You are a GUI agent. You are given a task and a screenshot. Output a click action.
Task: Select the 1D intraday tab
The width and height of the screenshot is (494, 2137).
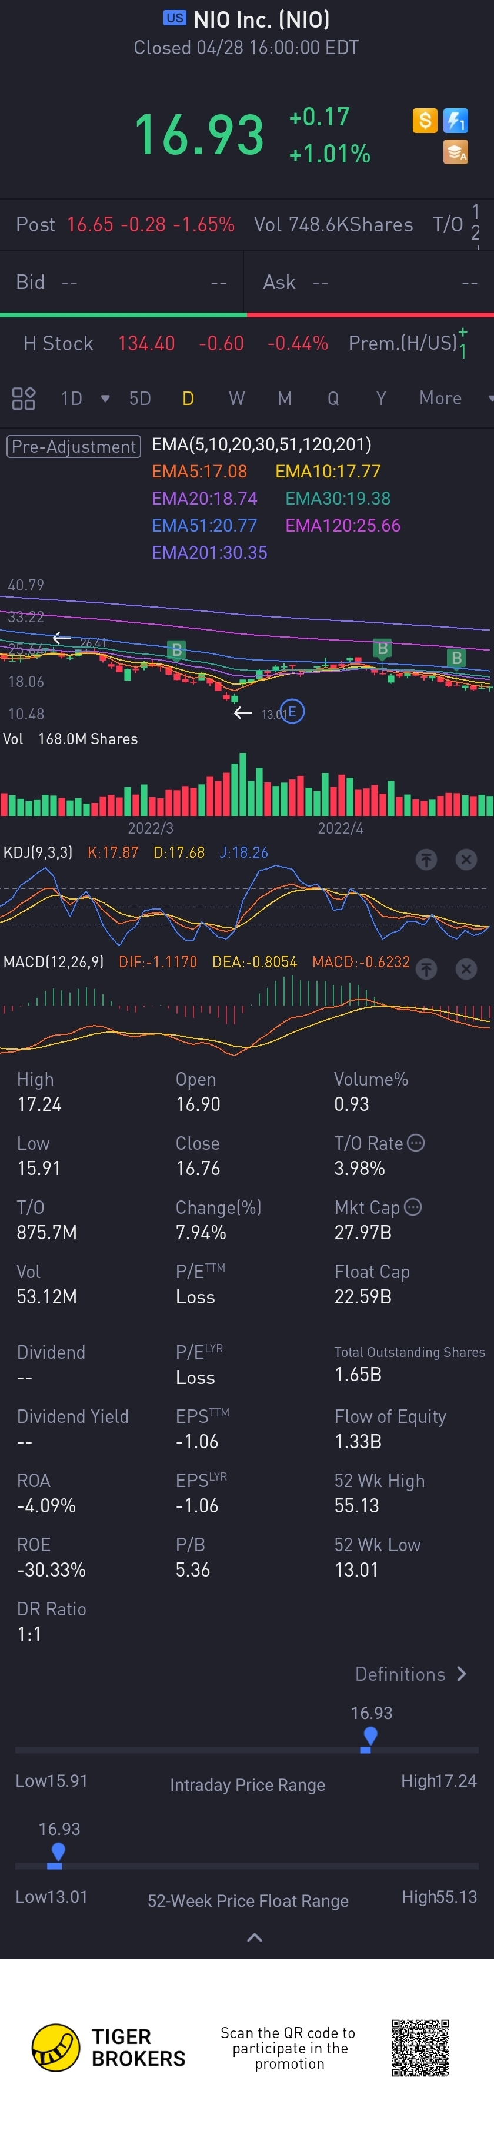click(72, 399)
